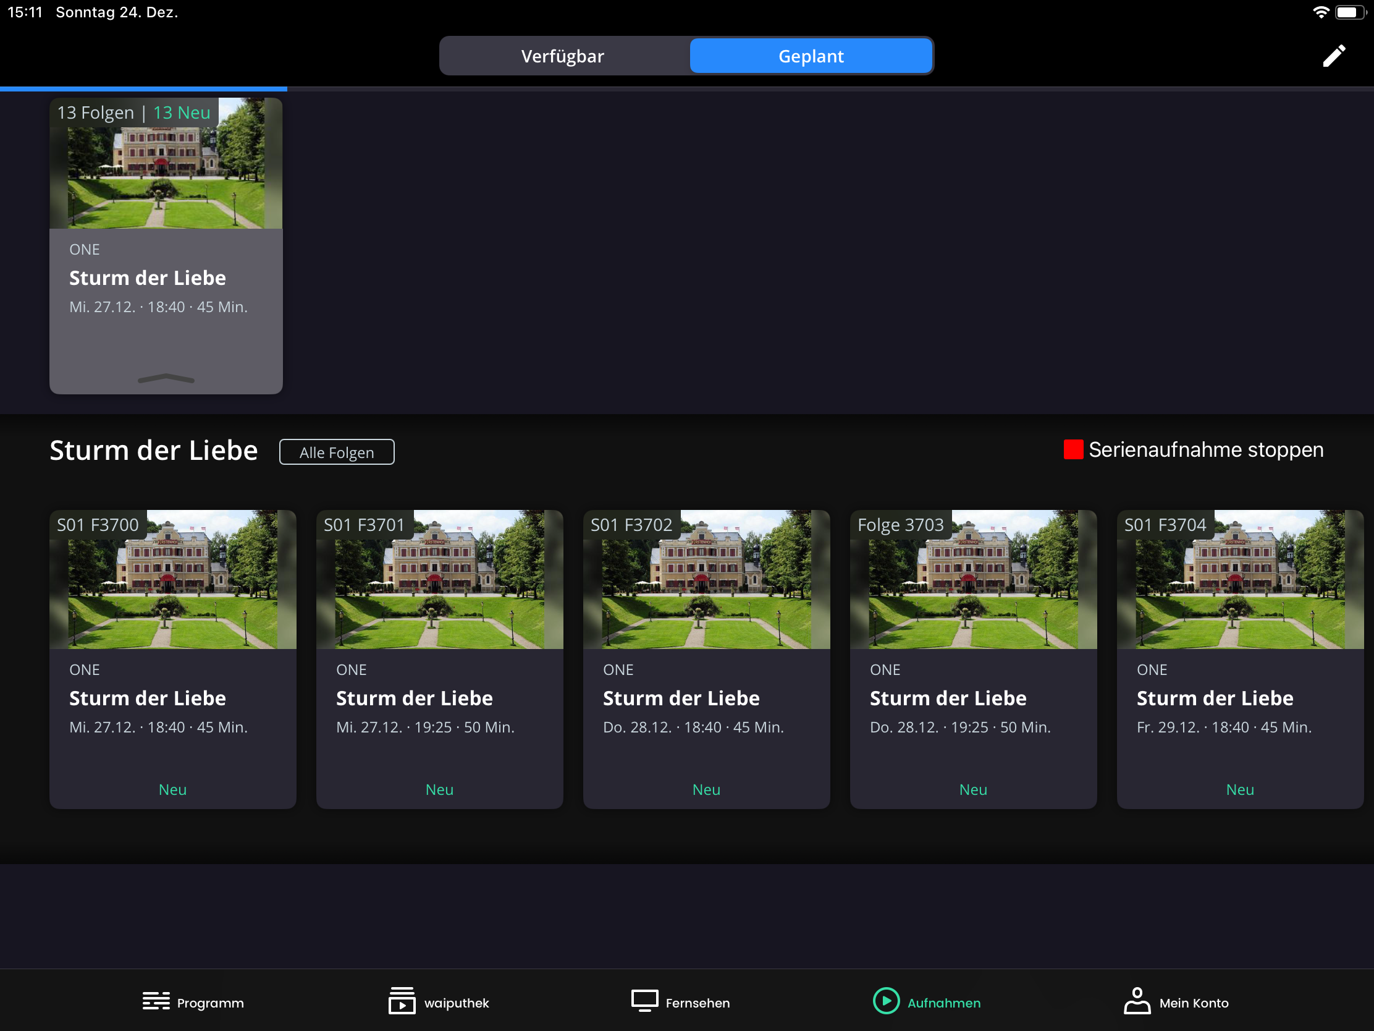Click the Neu label on the Folge 3703 card
Screen dimensions: 1374x1031
(974, 789)
